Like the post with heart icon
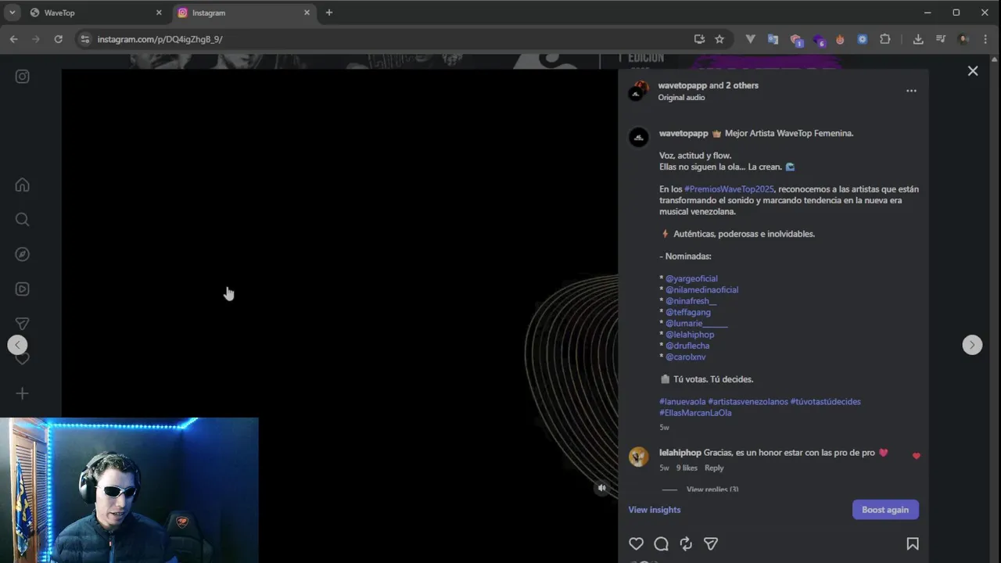The image size is (1001, 563). (x=637, y=544)
